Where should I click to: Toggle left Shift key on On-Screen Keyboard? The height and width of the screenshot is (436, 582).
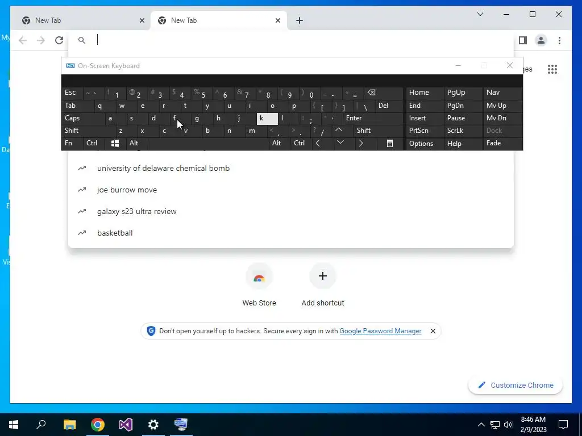click(88, 131)
